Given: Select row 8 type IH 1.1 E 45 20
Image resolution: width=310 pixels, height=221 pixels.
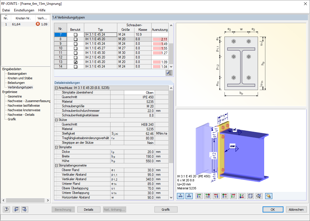Looking at the screenshot, I should [100, 39].
